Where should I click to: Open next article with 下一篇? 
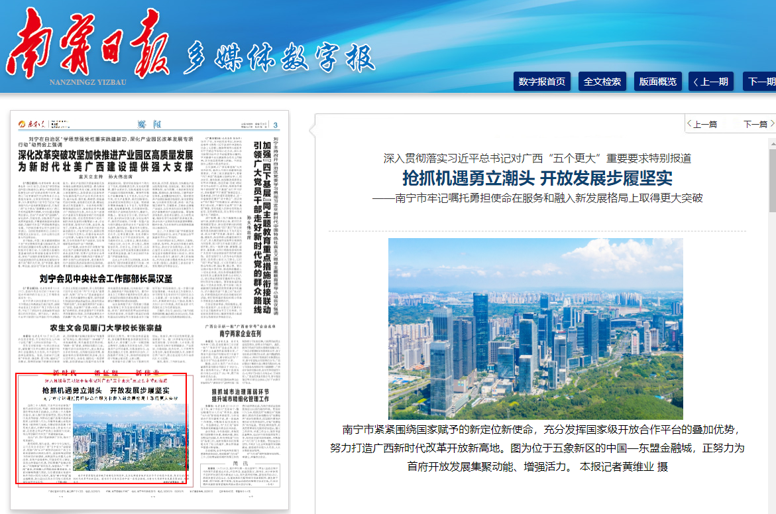[x=759, y=124]
